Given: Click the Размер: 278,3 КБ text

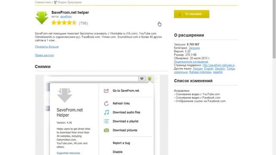Looking at the screenshot, I should coord(185,55).
